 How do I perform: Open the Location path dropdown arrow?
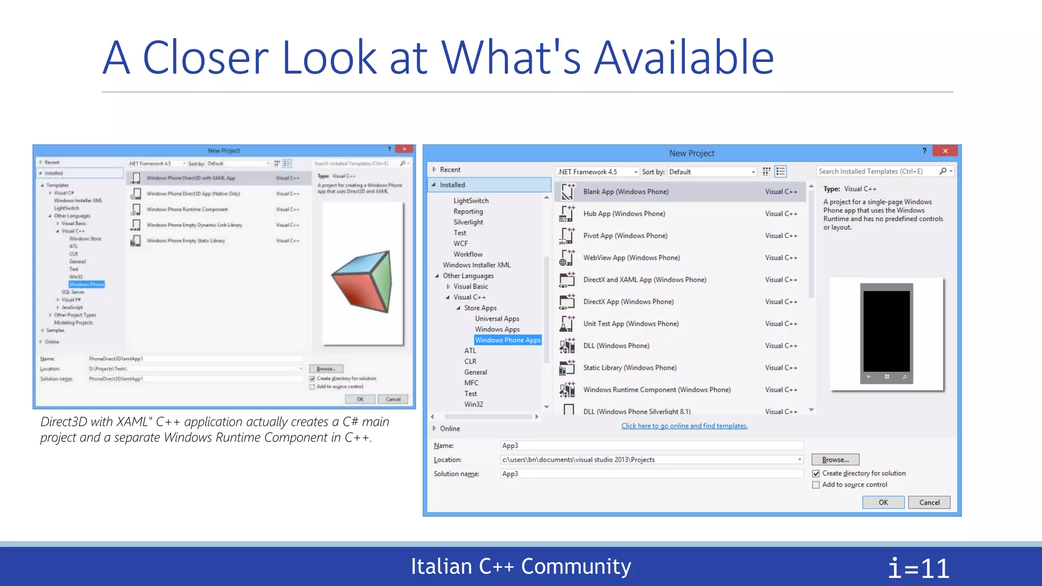click(799, 460)
